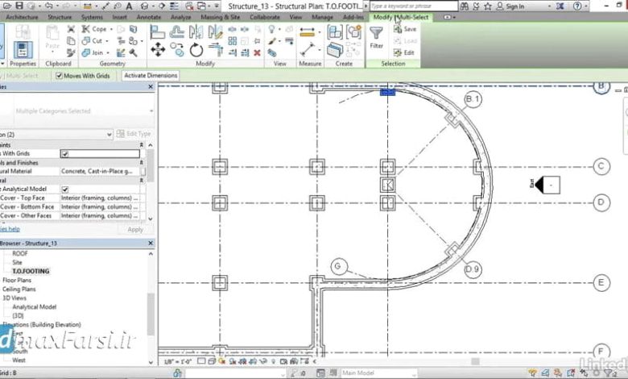Uncheck Enable Analytical Model checkbox

(65, 189)
